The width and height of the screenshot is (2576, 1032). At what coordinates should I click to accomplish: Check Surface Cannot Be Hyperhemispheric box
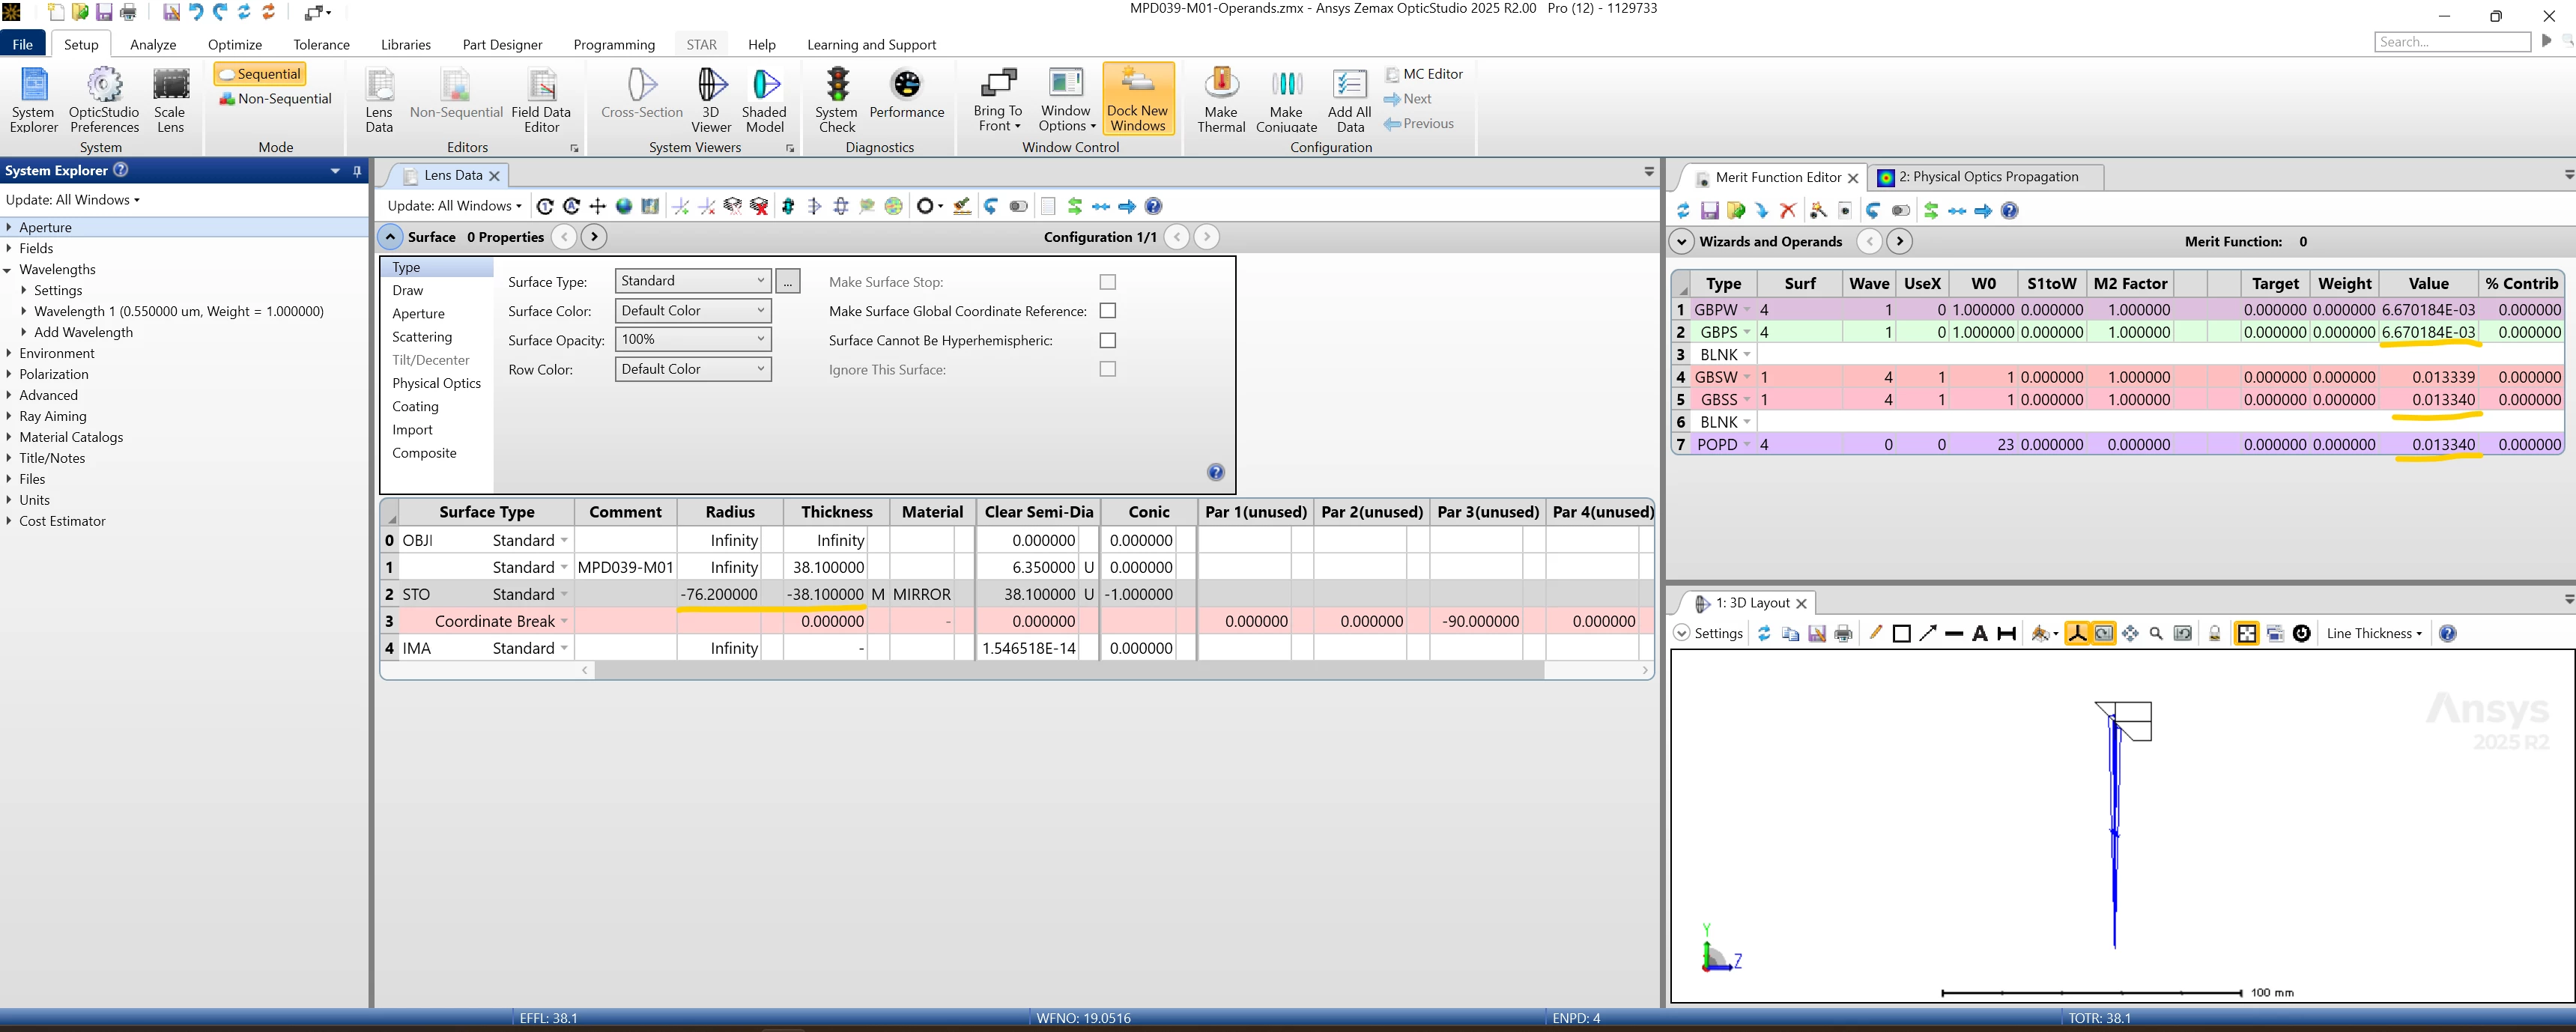[x=1107, y=340]
